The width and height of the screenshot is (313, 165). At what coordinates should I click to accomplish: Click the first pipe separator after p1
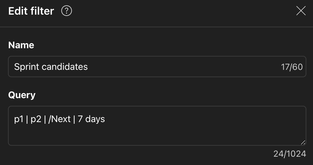pos(26,119)
